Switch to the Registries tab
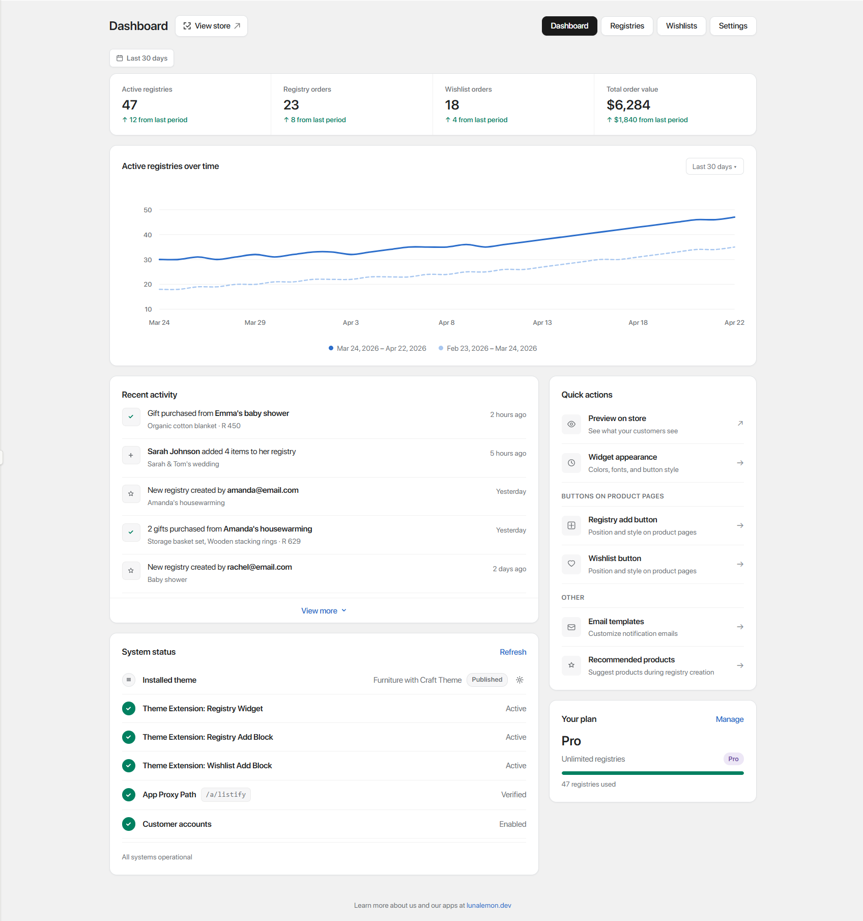 click(627, 26)
